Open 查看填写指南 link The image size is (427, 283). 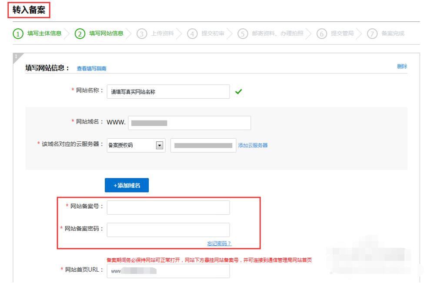tap(91, 69)
